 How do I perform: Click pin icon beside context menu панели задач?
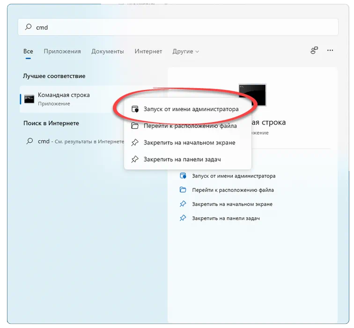click(x=135, y=159)
